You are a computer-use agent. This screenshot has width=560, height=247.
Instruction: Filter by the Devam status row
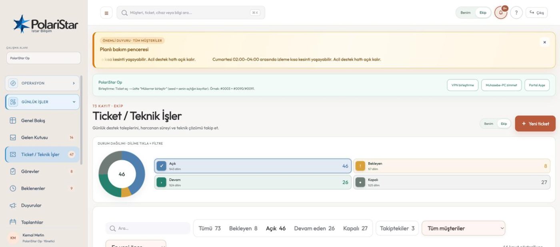[253, 182]
